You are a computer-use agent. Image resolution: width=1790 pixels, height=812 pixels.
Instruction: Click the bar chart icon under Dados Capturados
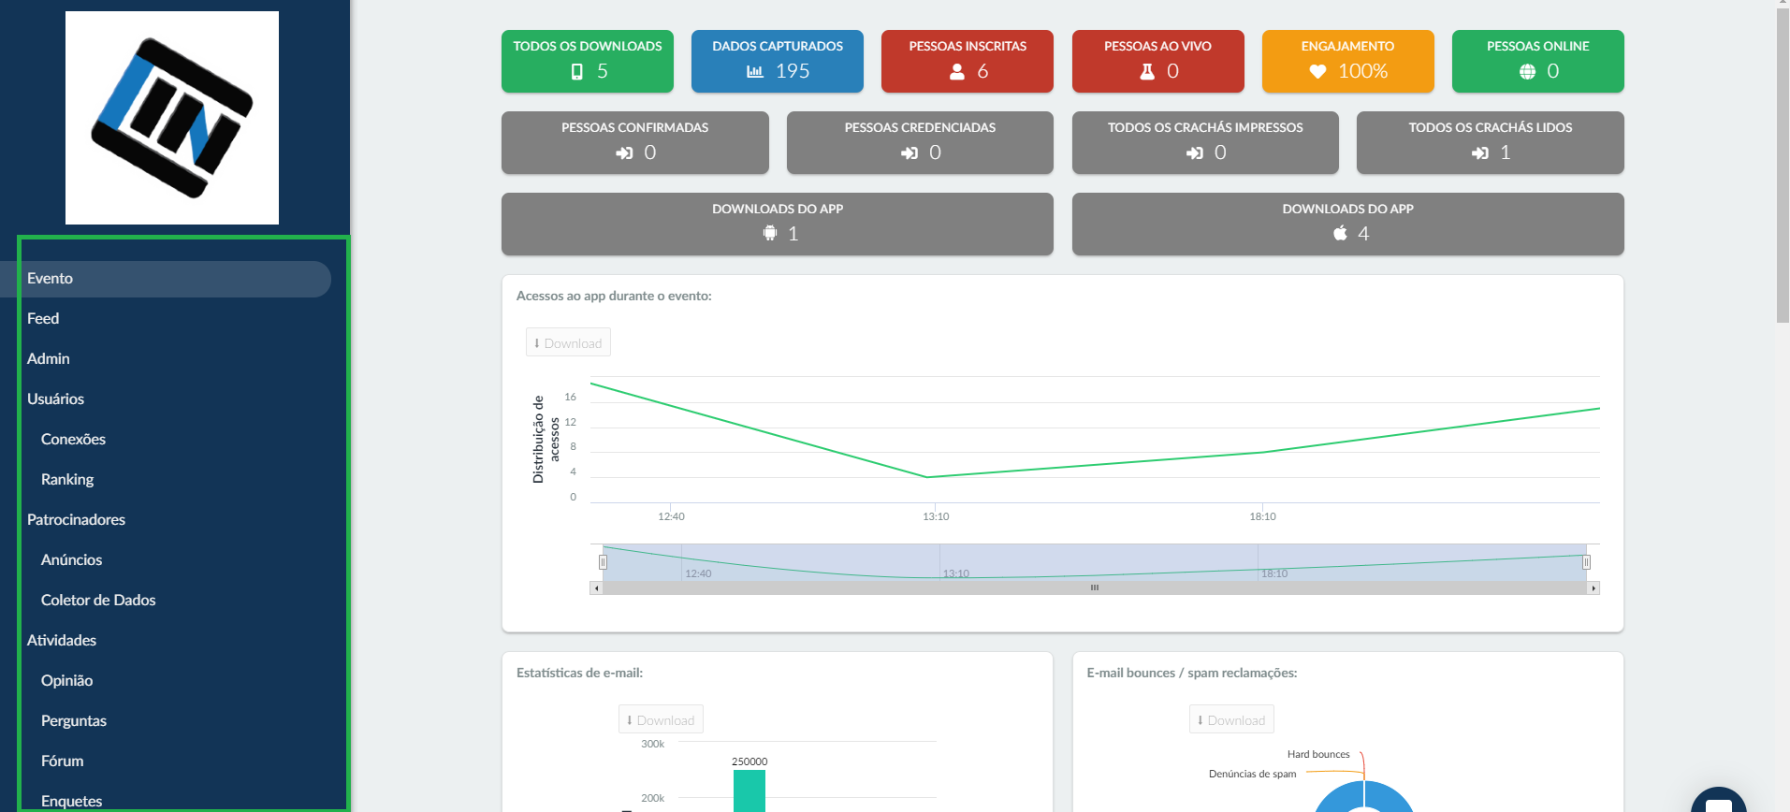[x=755, y=71]
